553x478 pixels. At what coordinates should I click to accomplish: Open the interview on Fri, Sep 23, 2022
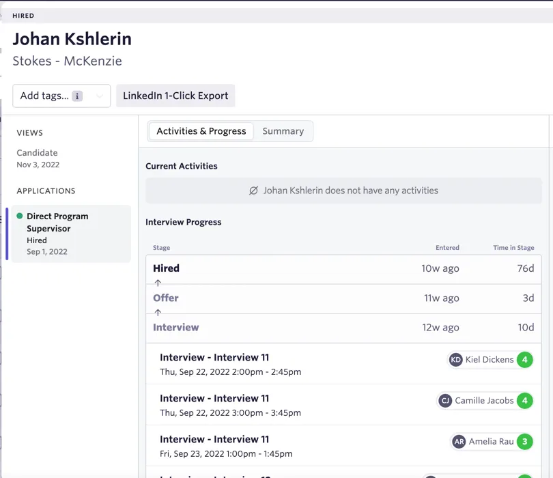tap(343, 445)
